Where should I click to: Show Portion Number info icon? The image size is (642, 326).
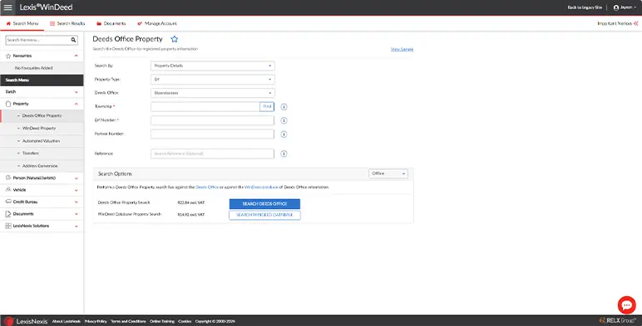pyautogui.click(x=284, y=134)
